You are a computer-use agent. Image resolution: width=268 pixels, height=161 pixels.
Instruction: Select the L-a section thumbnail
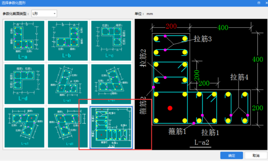click(x=24, y=41)
